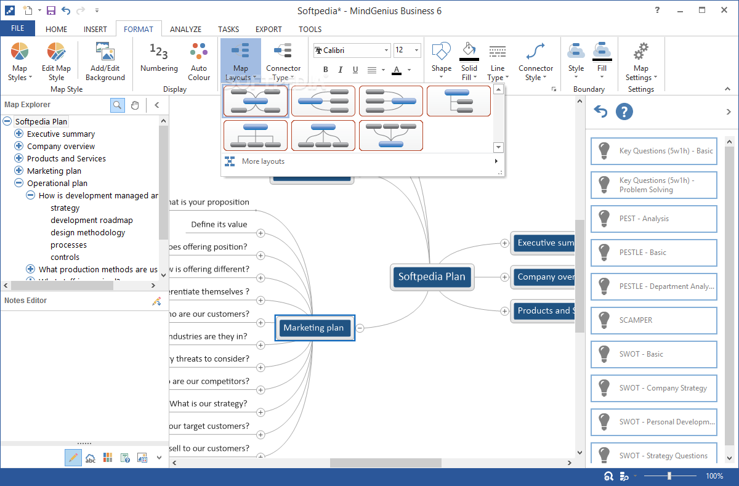Screen dimensions: 739x486
Task: Open help via the question mark circle icon
Action: [624, 111]
